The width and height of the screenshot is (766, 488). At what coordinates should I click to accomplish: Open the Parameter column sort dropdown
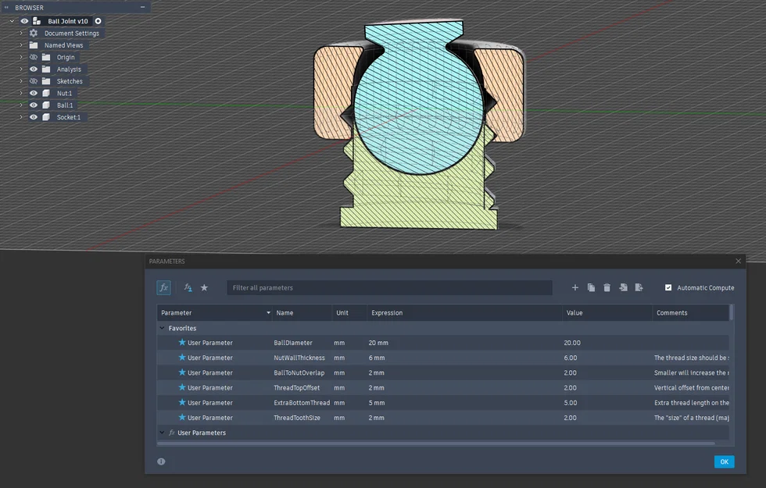tap(268, 313)
